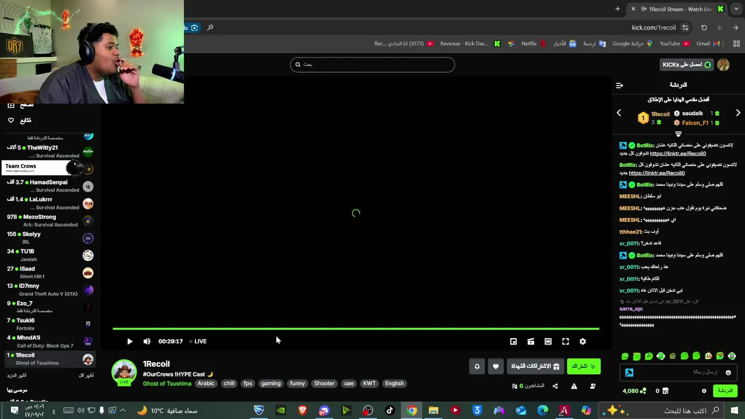Viewport: 745px width, 419px height.
Task: Click Get KICKs button
Action: click(687, 65)
